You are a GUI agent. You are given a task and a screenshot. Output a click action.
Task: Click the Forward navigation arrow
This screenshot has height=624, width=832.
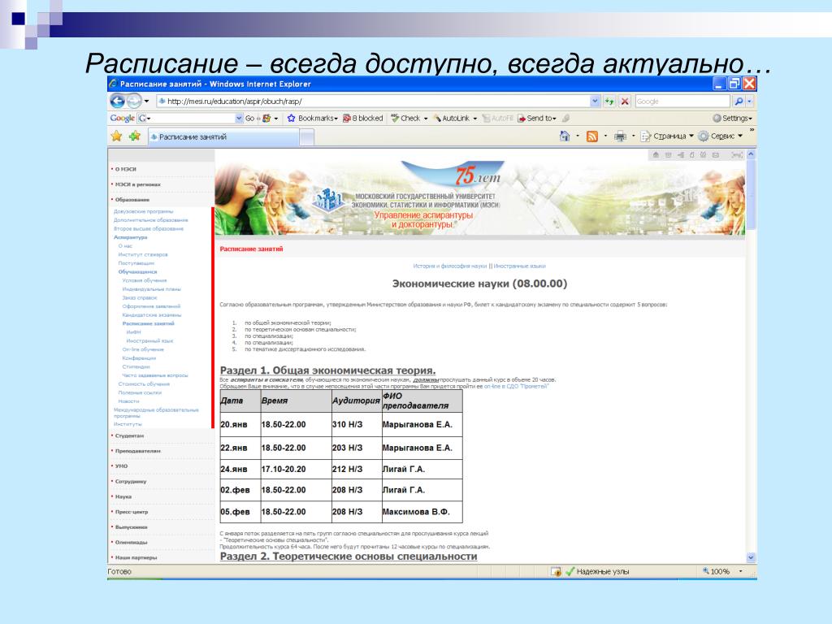(x=134, y=101)
